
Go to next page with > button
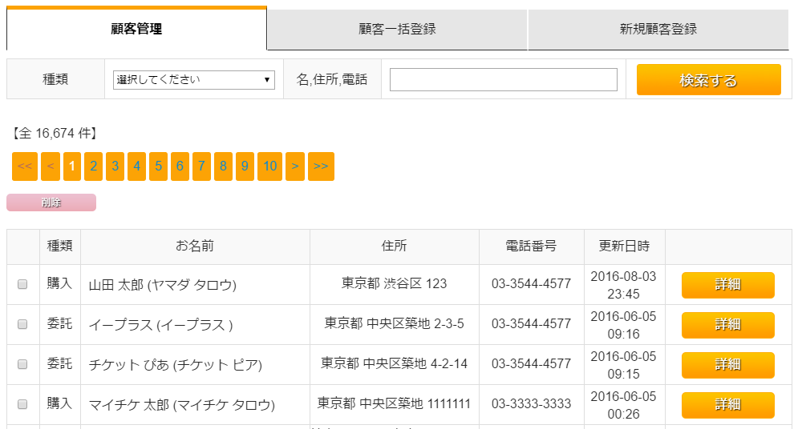coord(295,166)
